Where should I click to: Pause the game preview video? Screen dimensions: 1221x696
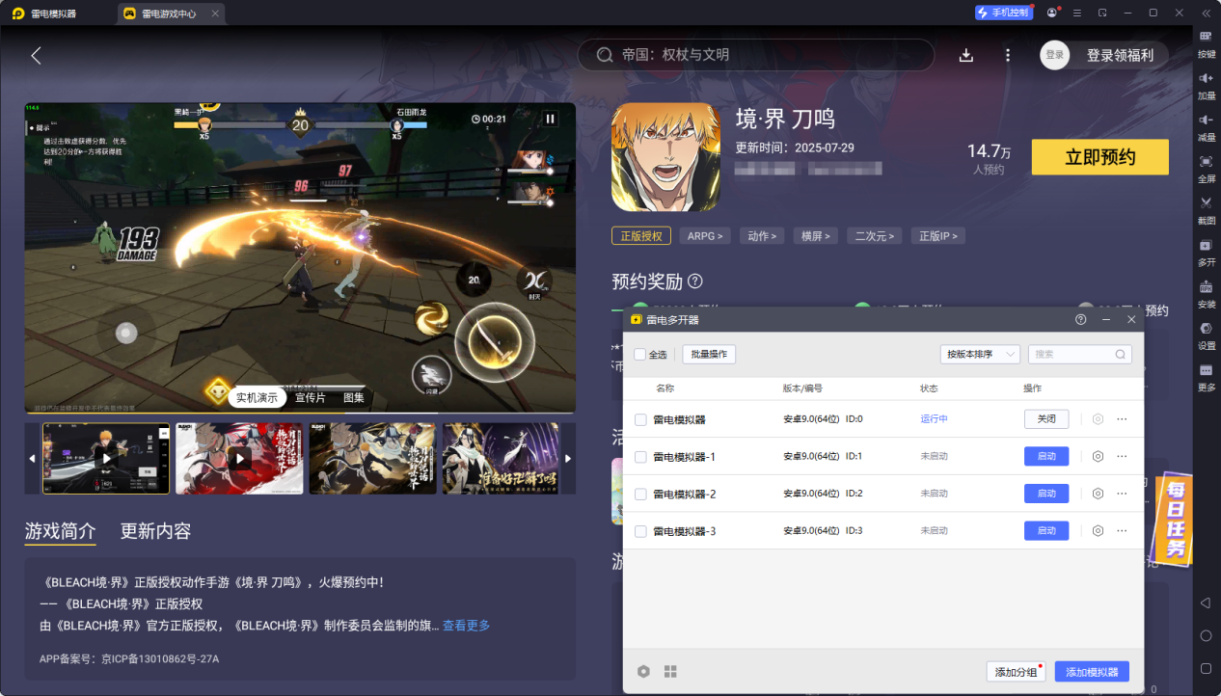tap(551, 119)
